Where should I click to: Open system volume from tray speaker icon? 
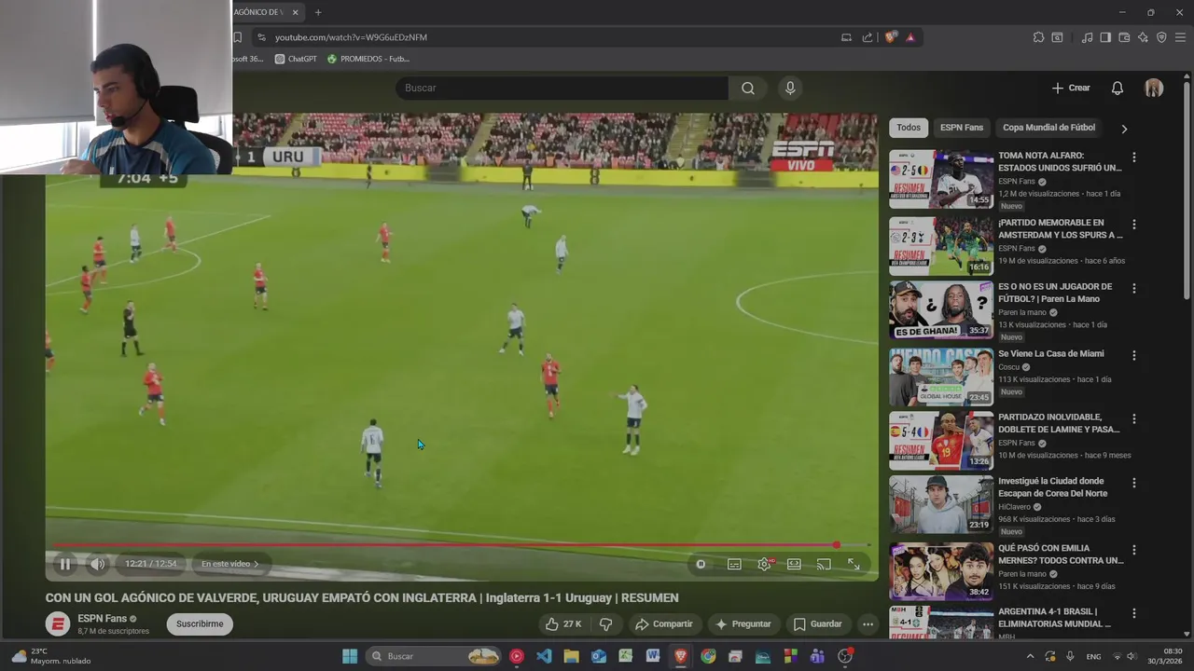click(1132, 656)
